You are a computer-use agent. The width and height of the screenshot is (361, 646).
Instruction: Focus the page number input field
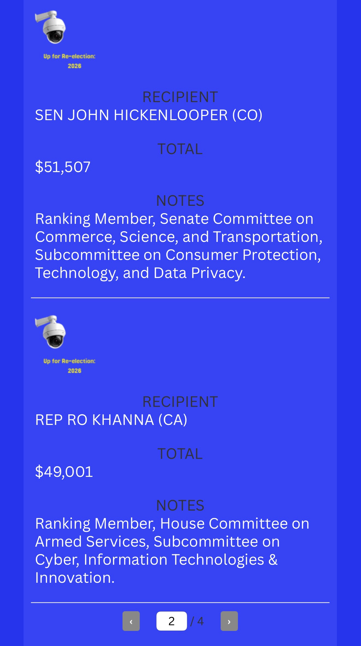coord(171,621)
